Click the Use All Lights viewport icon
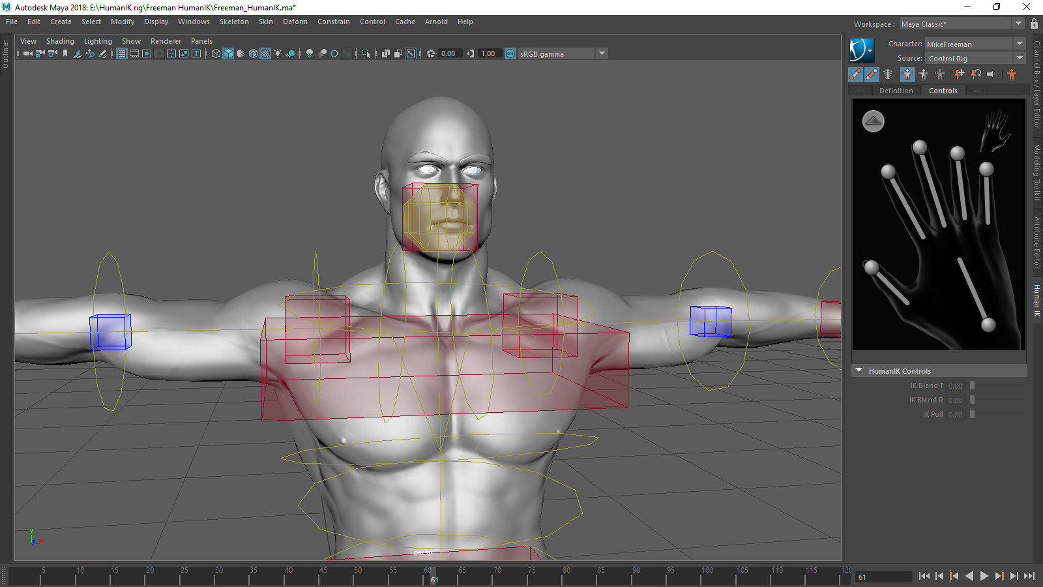The width and height of the screenshot is (1043, 587). tap(278, 53)
